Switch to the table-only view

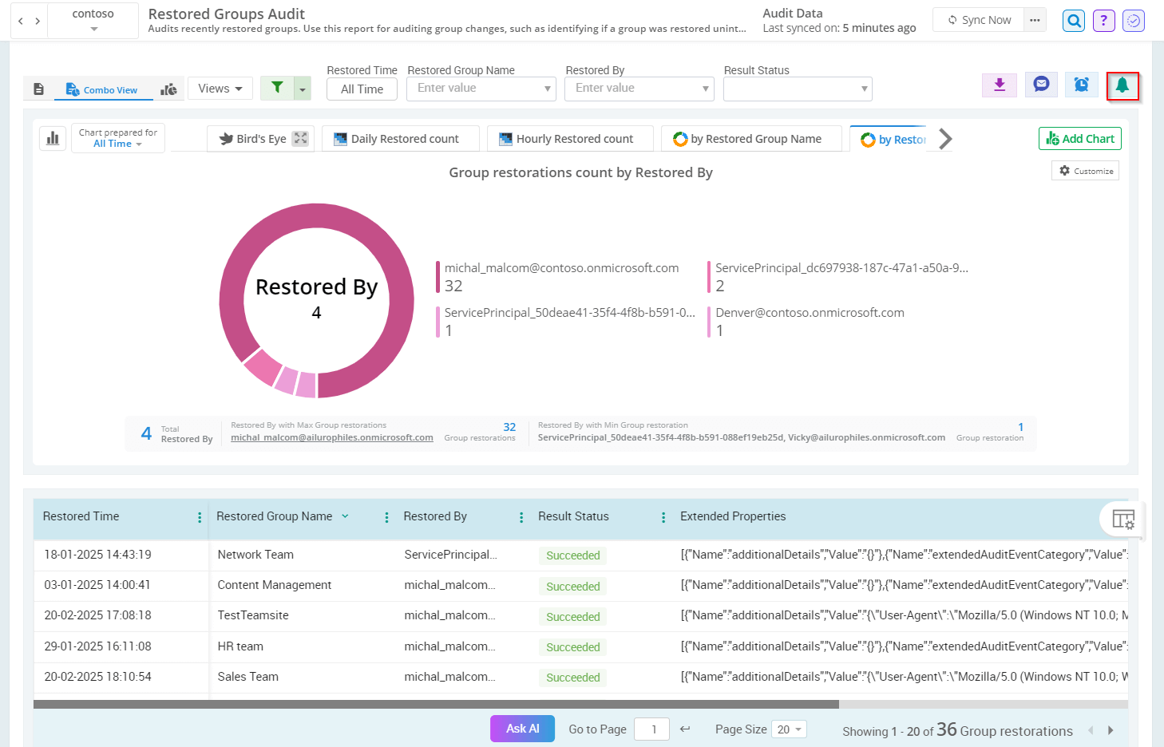click(x=38, y=89)
